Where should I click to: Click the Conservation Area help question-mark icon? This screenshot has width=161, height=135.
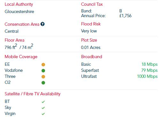click(x=42, y=24)
